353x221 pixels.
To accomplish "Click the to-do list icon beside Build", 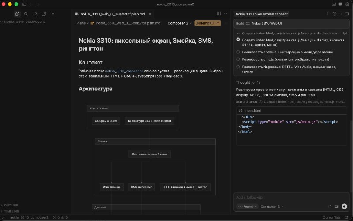I will tap(248, 23).
